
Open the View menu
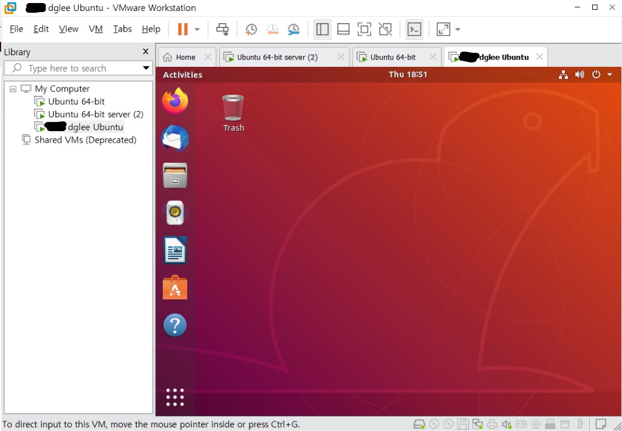pos(69,29)
